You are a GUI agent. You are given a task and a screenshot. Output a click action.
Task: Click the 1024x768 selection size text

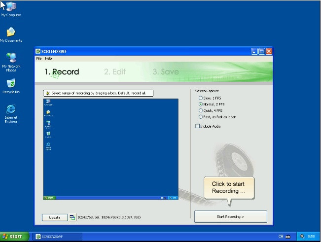pyautogui.click(x=109, y=217)
